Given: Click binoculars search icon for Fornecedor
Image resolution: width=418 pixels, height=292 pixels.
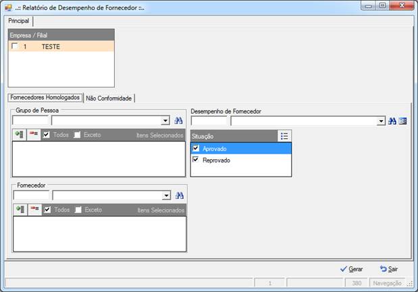Looking at the screenshot, I should 180,196.
